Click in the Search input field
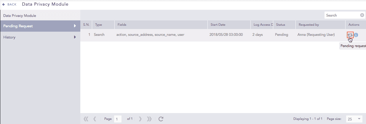This screenshot has height=124, width=366. pyautogui.click(x=342, y=15)
